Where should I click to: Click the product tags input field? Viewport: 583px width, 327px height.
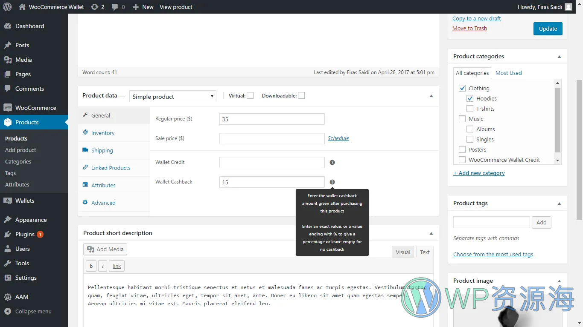(492, 222)
